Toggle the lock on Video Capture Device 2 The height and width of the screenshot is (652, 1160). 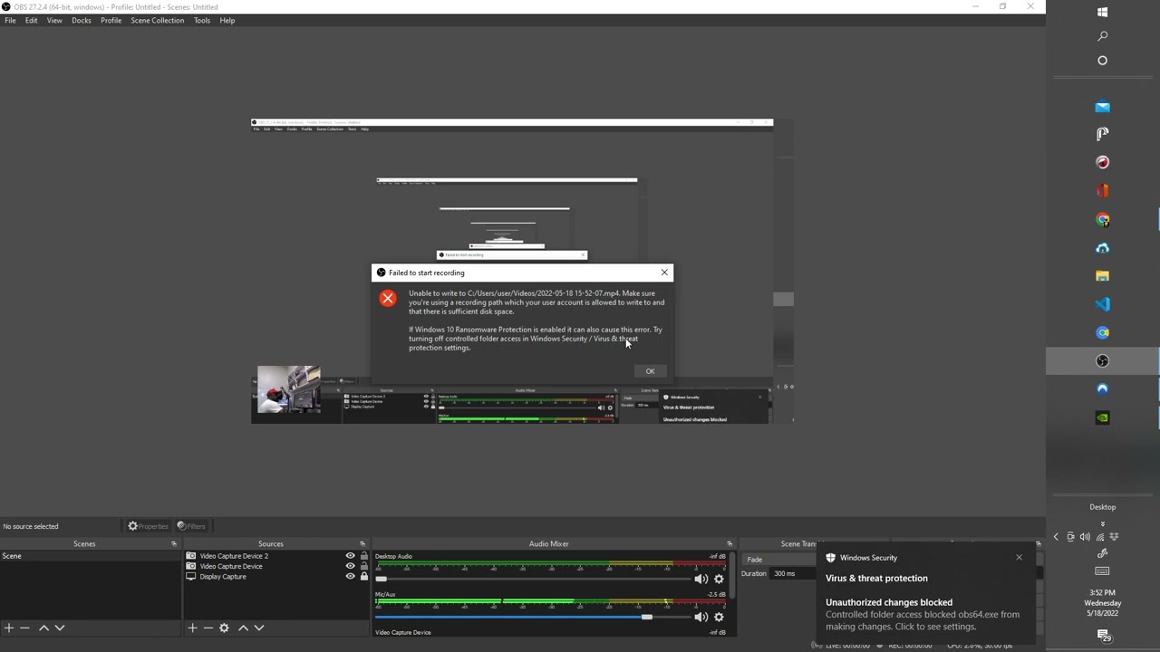364,556
